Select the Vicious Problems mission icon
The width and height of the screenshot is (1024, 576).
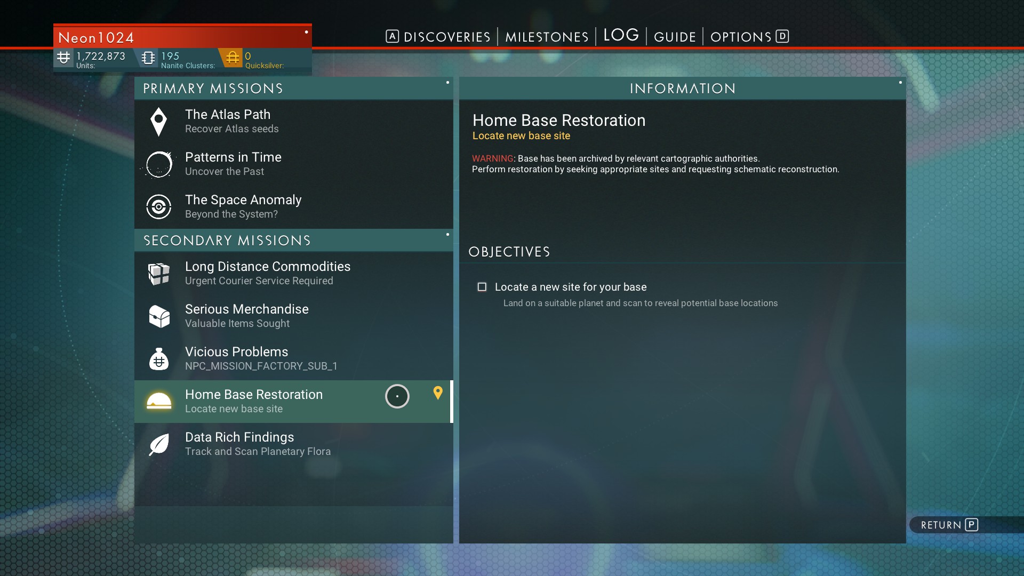coord(158,358)
